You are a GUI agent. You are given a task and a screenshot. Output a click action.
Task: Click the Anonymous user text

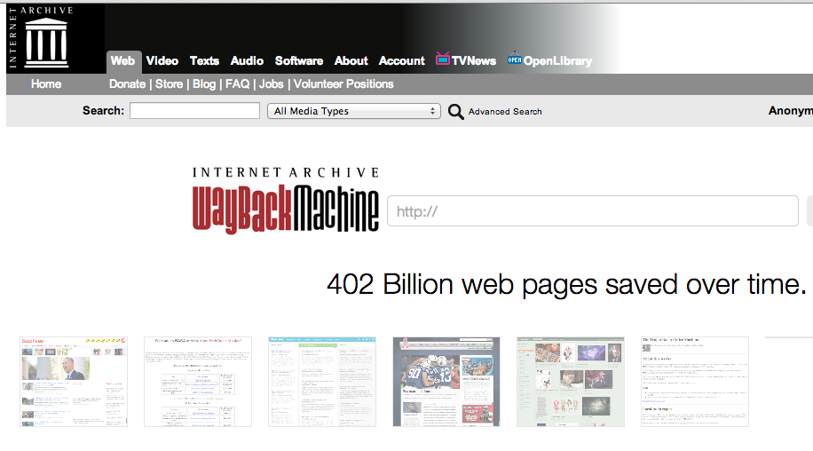(x=791, y=110)
